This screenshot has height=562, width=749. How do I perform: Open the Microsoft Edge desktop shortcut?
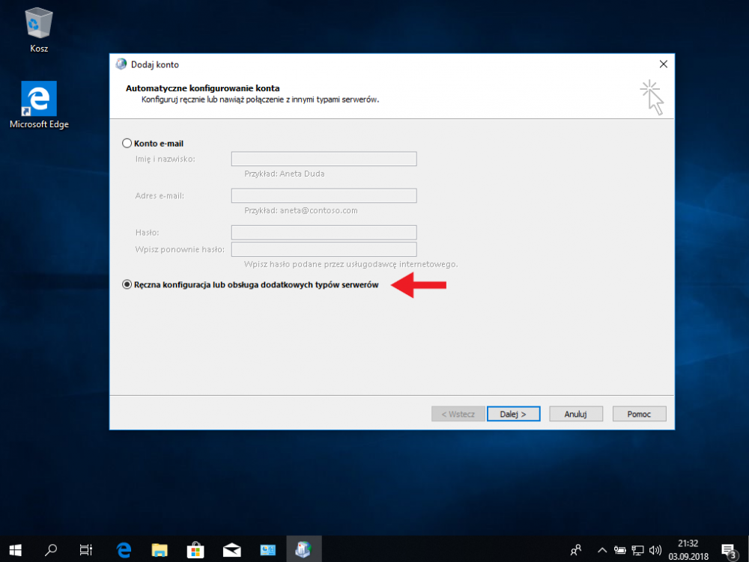[x=39, y=105]
